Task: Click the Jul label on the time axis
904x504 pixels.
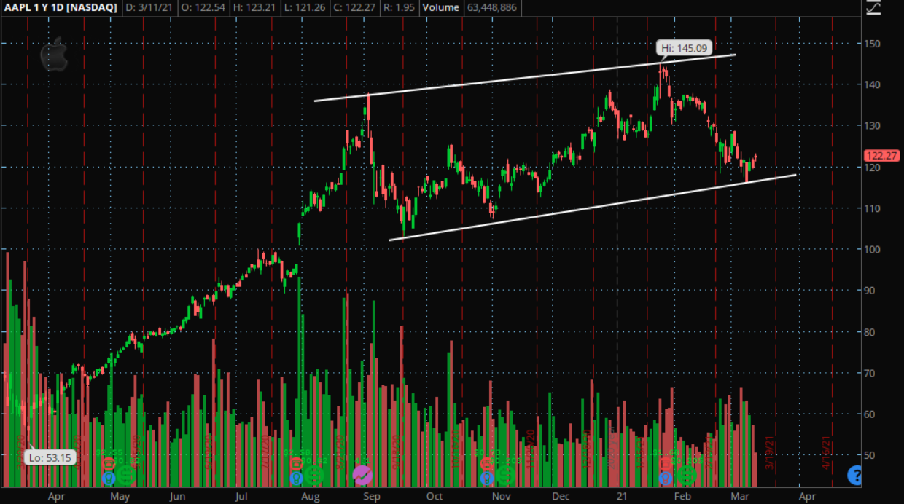Action: point(243,496)
